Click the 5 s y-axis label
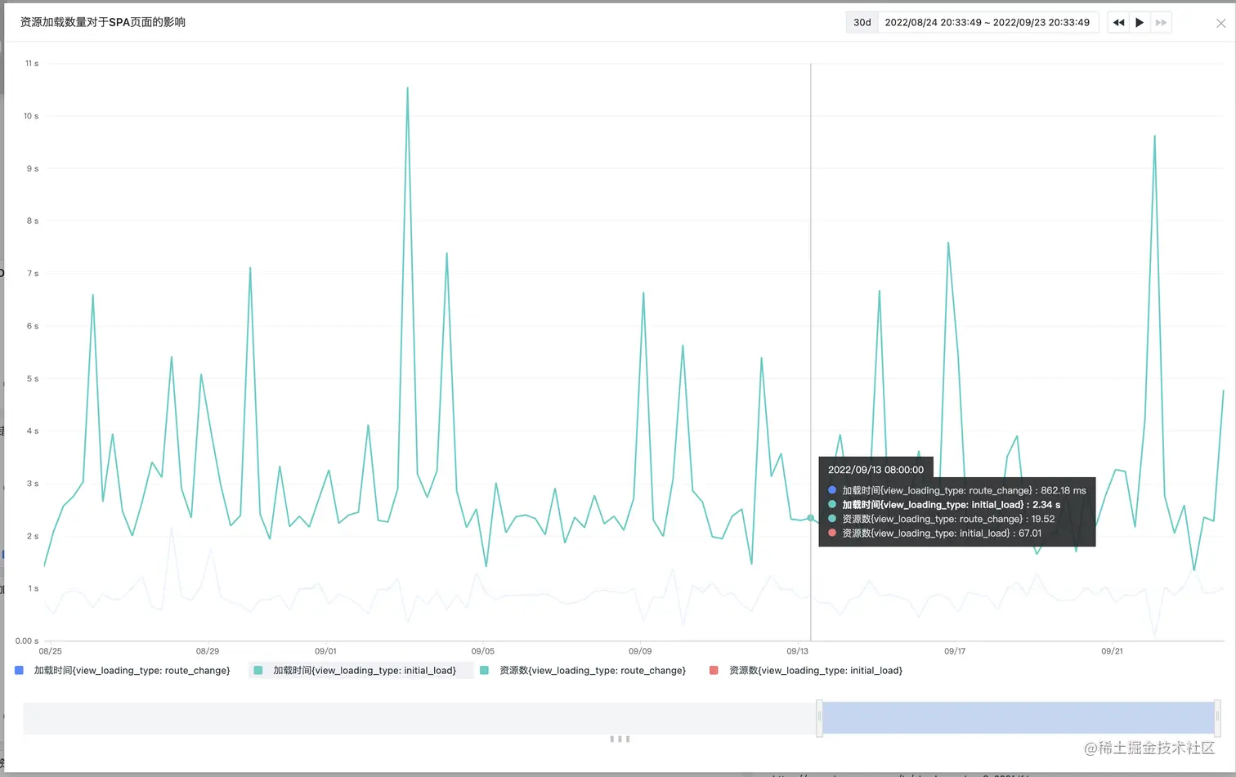The width and height of the screenshot is (1236, 777). [x=33, y=379]
